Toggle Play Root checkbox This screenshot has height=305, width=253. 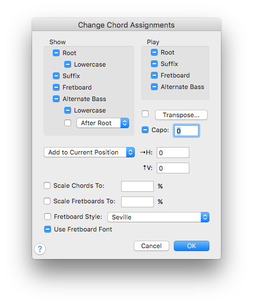coord(154,52)
